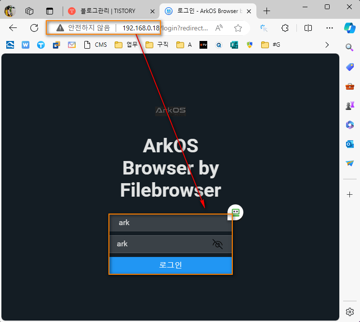Image resolution: width=360 pixels, height=322 pixels.
Task: Open the Copilot sidebar icon
Action: click(350, 28)
